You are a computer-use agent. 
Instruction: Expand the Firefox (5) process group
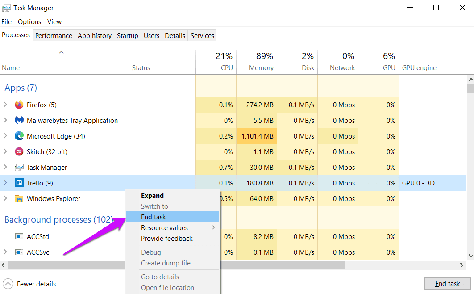pos(5,105)
